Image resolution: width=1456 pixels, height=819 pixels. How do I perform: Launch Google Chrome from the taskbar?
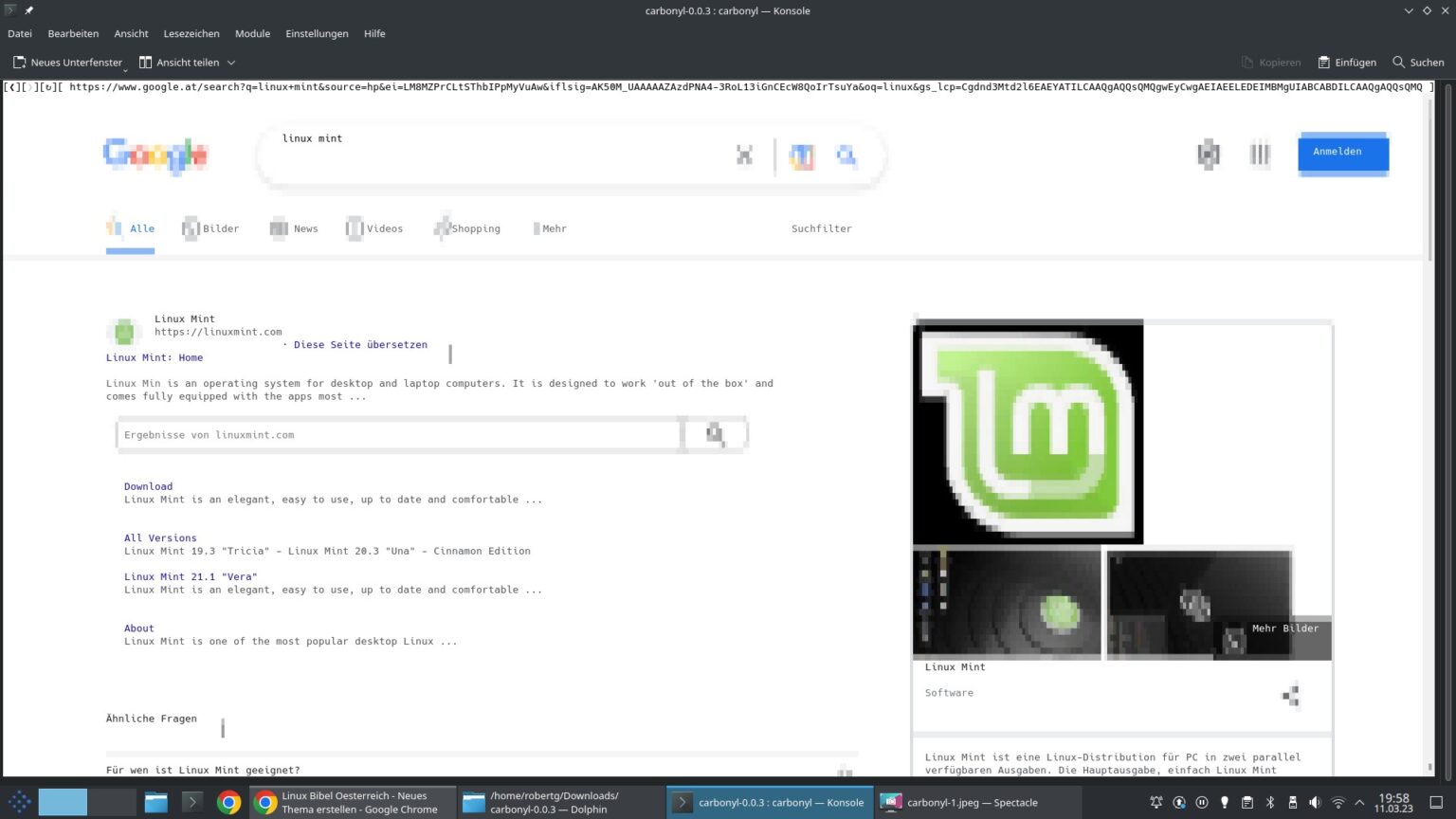click(x=228, y=802)
